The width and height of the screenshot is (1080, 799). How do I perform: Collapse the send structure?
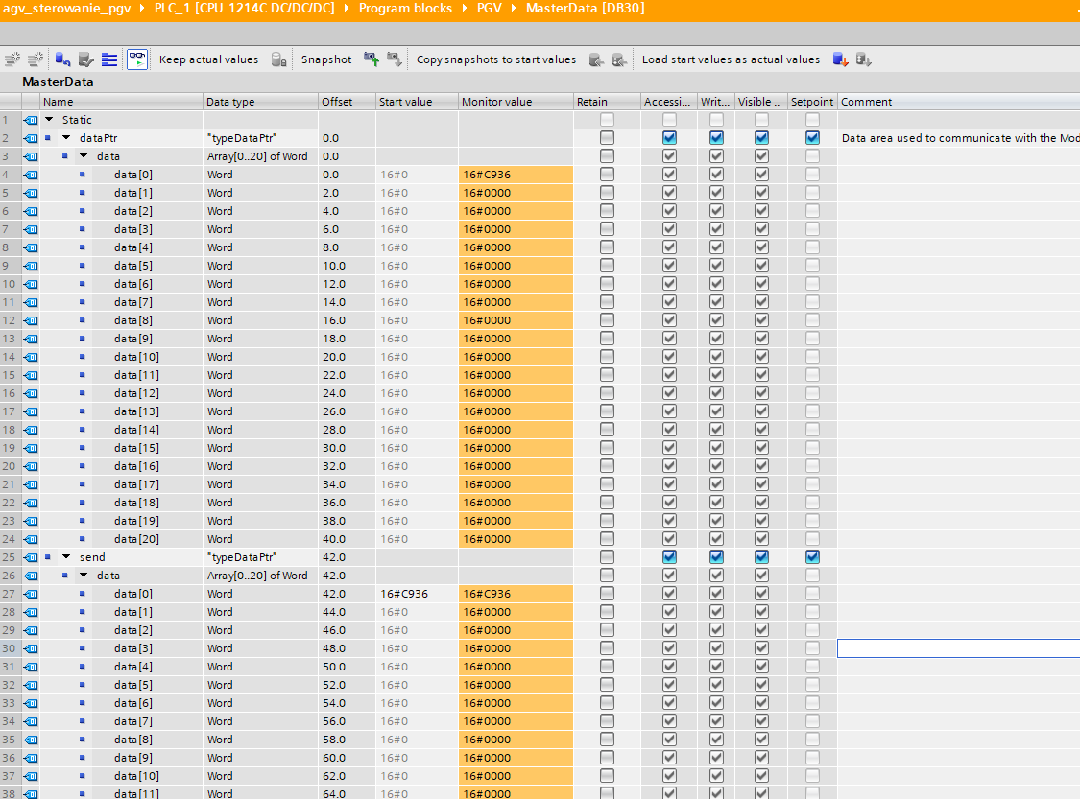tap(66, 557)
